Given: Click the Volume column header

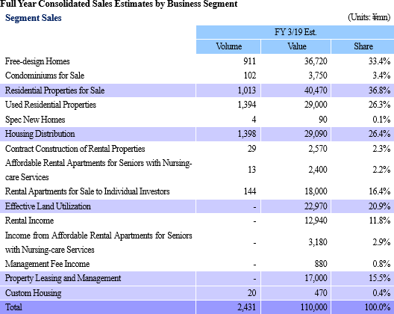Looking at the screenshot, I should click(228, 46).
